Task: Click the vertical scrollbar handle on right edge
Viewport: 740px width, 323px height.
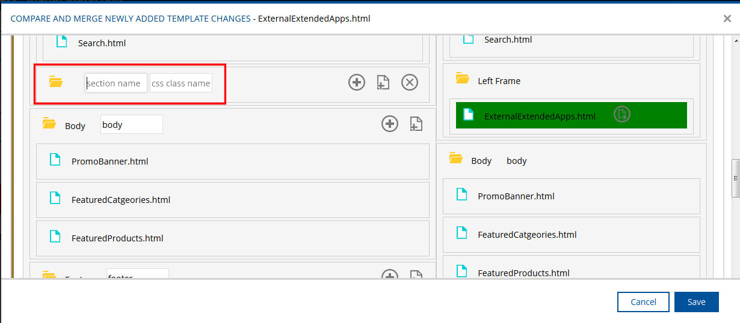Action: (735, 178)
